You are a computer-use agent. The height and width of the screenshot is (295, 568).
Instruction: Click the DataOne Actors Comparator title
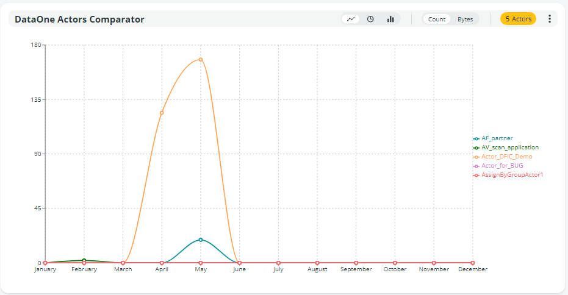(79, 20)
